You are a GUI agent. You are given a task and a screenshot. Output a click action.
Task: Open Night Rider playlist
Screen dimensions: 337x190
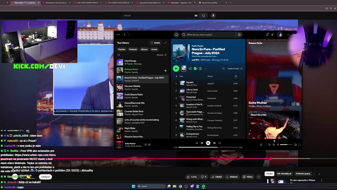coord(142,130)
